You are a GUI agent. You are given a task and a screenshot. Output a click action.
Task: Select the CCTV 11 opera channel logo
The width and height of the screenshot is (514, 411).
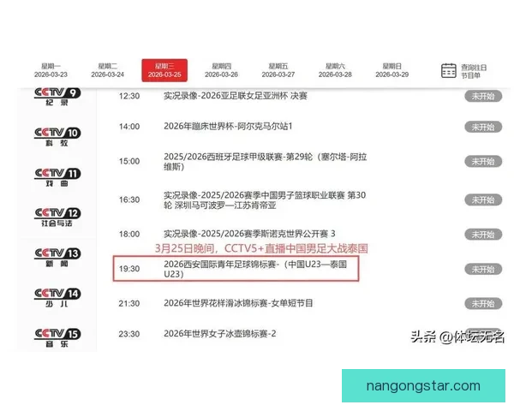[x=57, y=177]
